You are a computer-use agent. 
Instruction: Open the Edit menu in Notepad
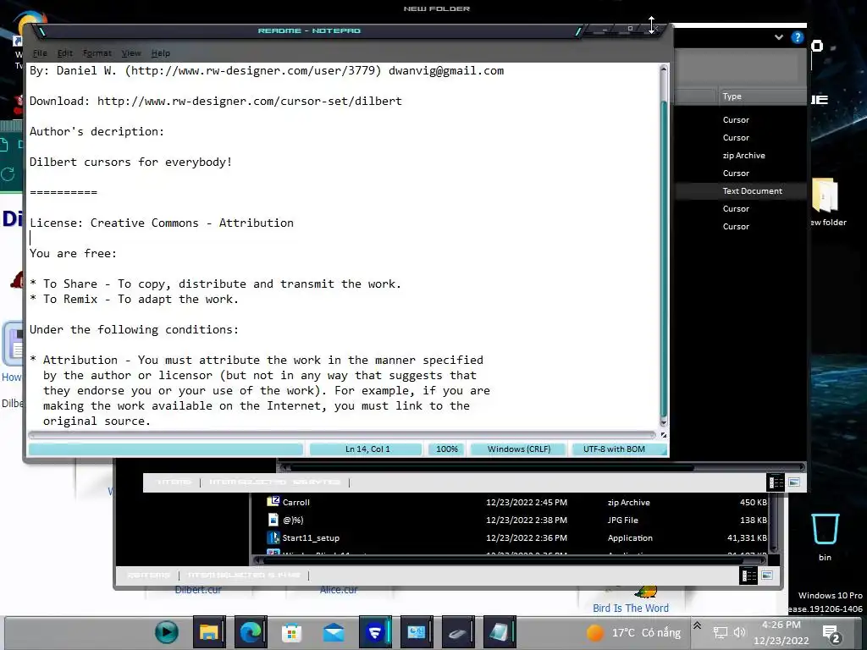tap(64, 53)
